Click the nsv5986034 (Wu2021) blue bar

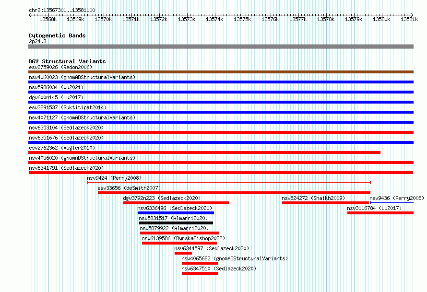[x=221, y=92]
